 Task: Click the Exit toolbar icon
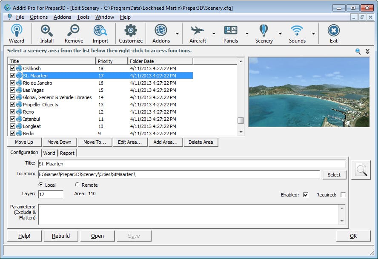(334, 34)
